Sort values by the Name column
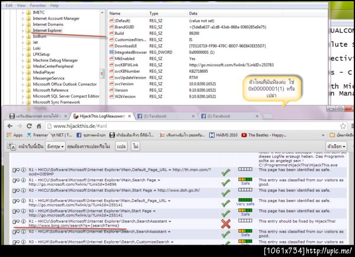 [x=115, y=14]
